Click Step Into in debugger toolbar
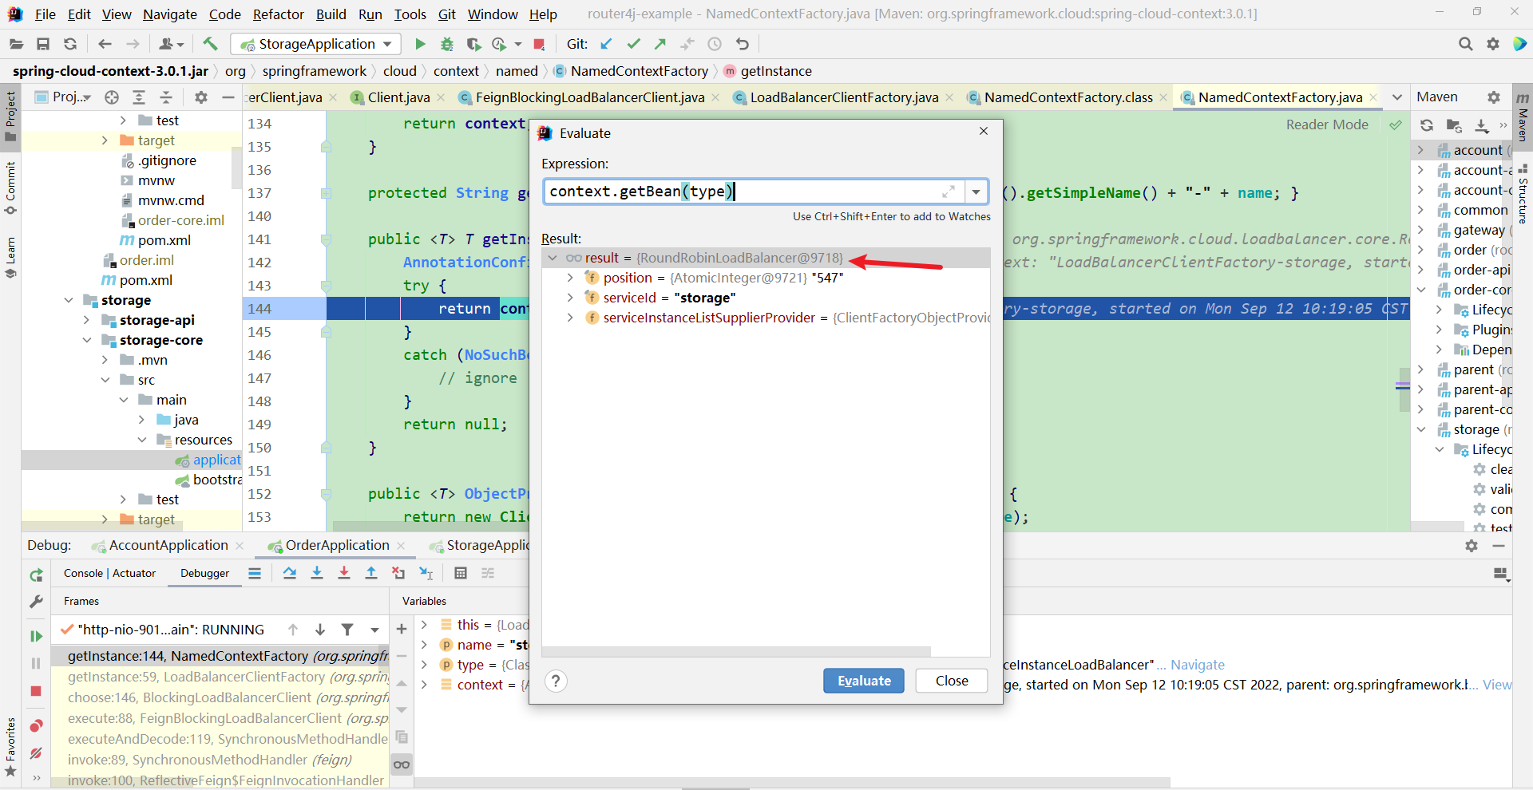1533x790 pixels. coord(317,573)
